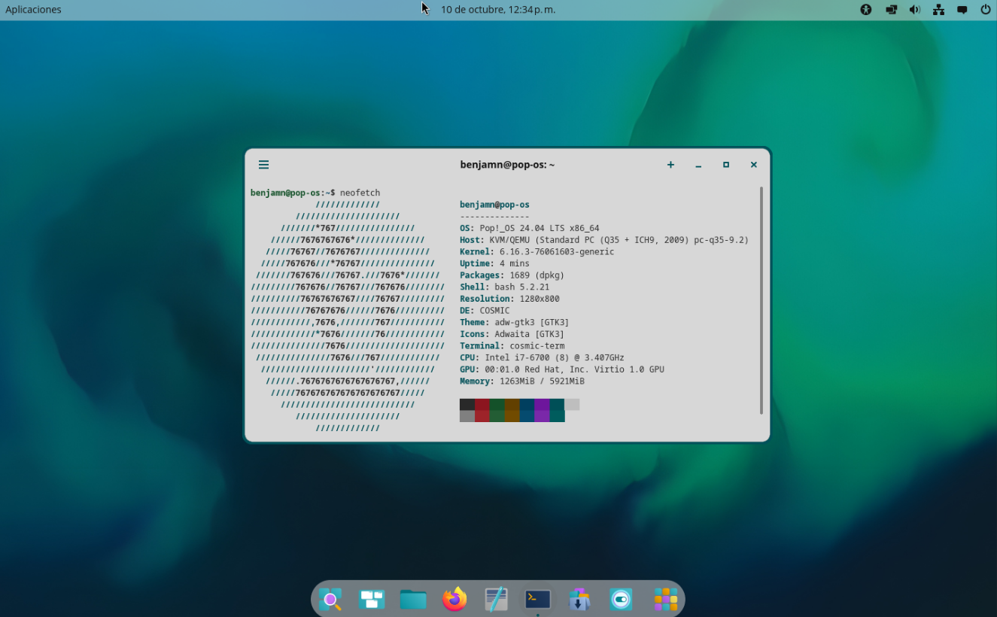Open the terminal hamburger menu
Viewport: 997px width, 617px height.
pos(263,165)
